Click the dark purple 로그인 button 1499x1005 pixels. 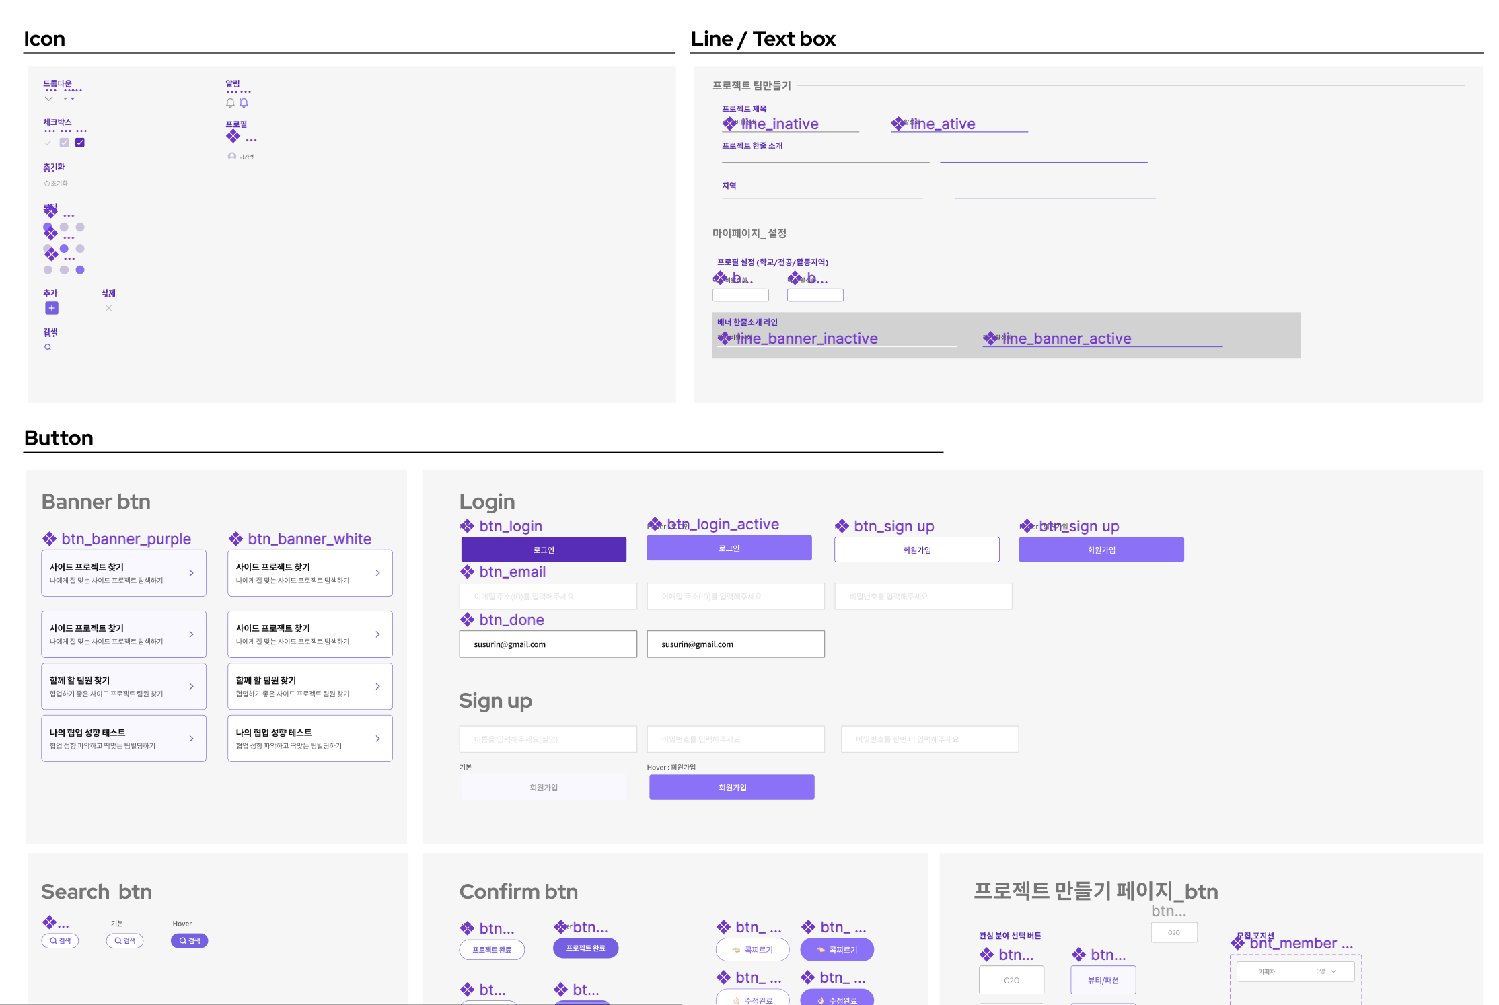point(544,550)
